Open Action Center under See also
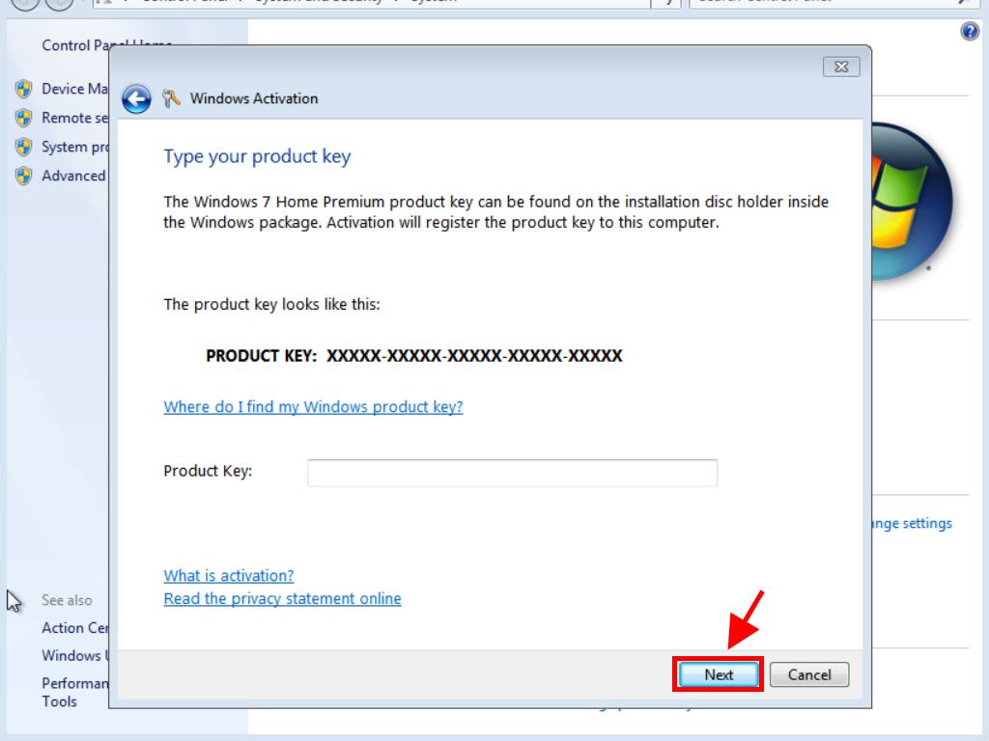The width and height of the screenshot is (989, 741). click(x=75, y=628)
